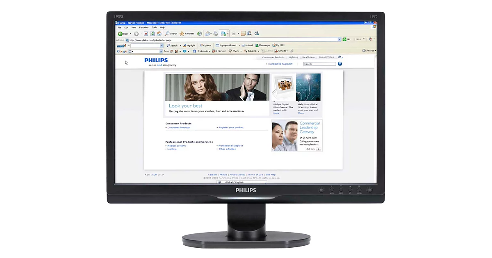Open the Back button history dropdown arrow
Viewport: 492px width, 258px height.
tap(130, 34)
